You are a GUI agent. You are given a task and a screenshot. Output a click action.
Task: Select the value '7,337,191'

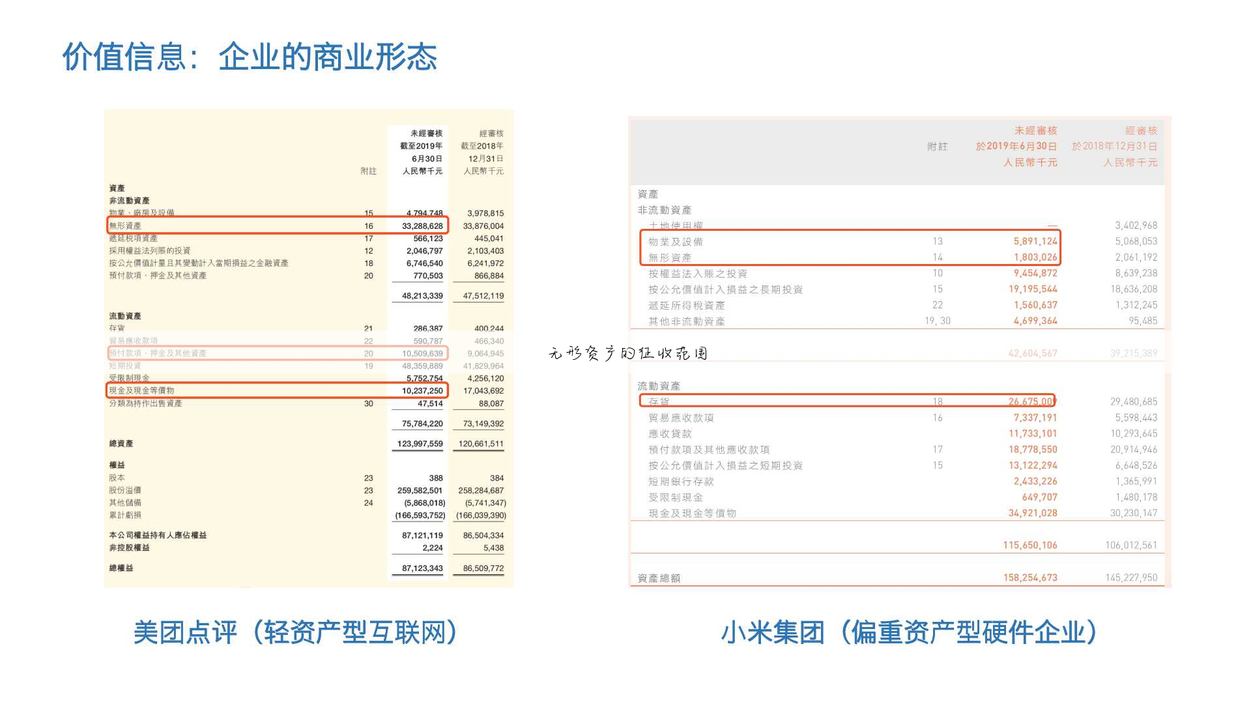click(1035, 418)
